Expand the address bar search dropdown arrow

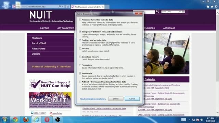62,6
